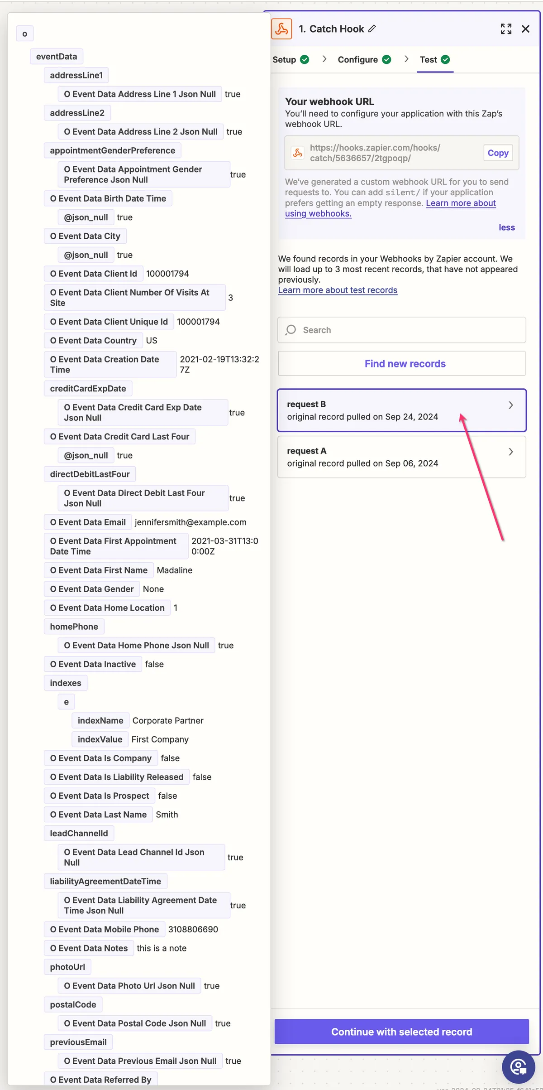The height and width of the screenshot is (1090, 543).
Task: Click O Event Data Is Prospect field
Action: coord(100,796)
